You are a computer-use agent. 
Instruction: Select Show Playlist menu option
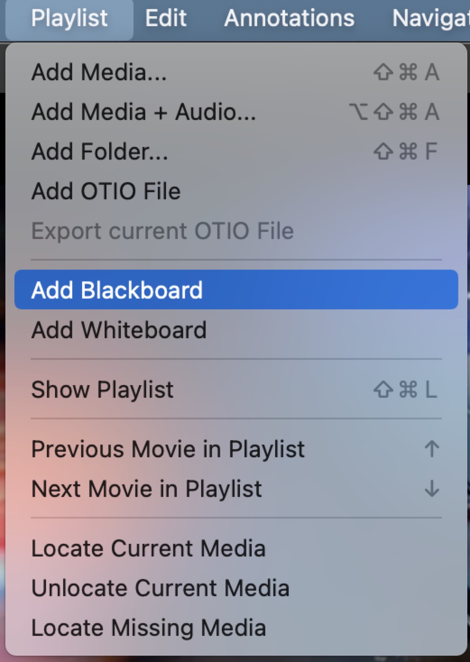tap(236, 389)
